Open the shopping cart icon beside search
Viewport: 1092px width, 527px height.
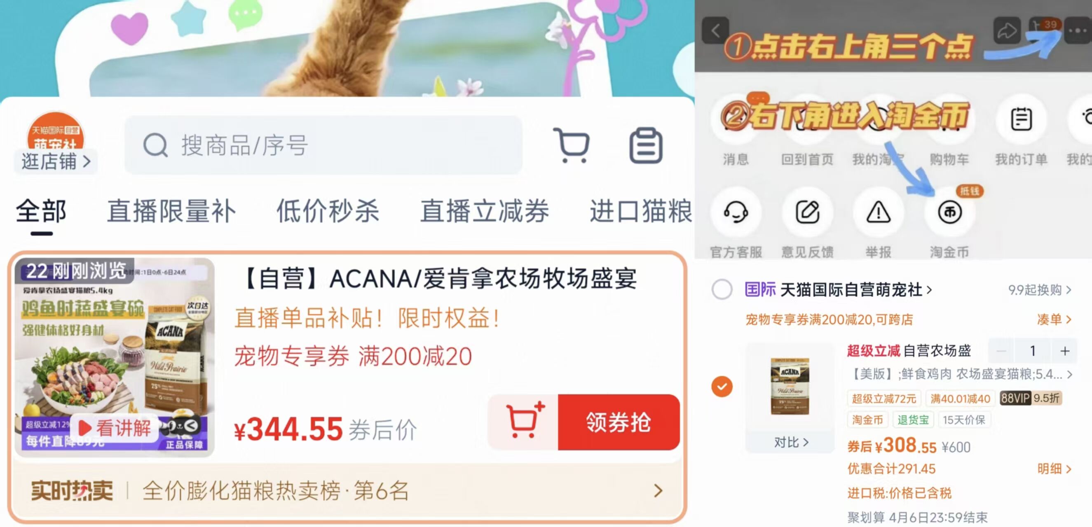tap(572, 145)
